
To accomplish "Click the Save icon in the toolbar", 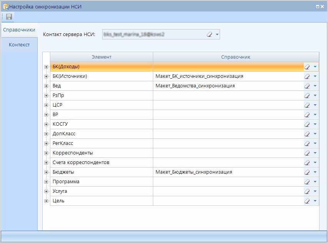I will coord(9,16).
